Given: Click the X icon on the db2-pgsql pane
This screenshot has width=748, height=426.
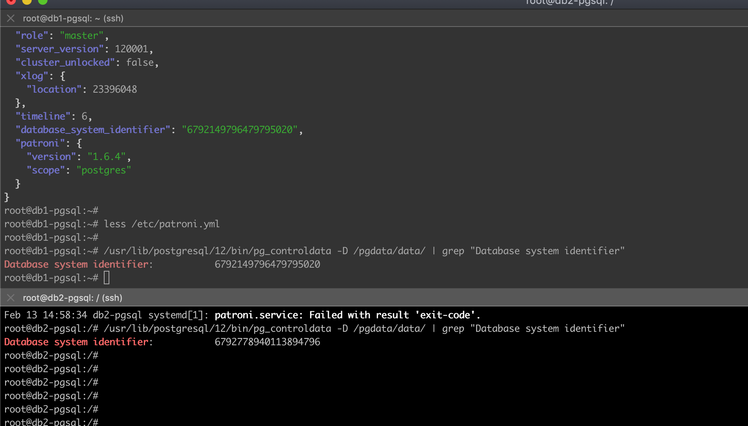Looking at the screenshot, I should click(11, 298).
